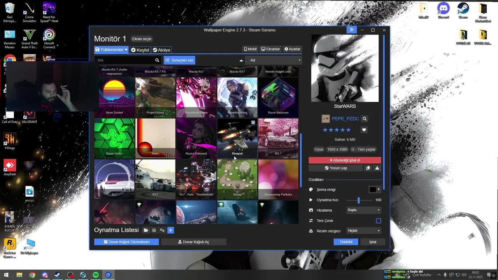
Task: Select the Project Riven wallpaper
Action: pos(155,97)
